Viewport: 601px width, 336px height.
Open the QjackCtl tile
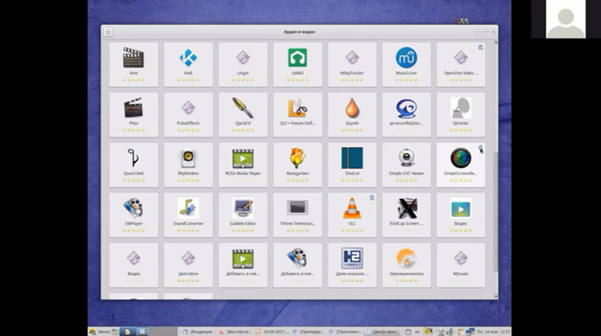pos(243,115)
